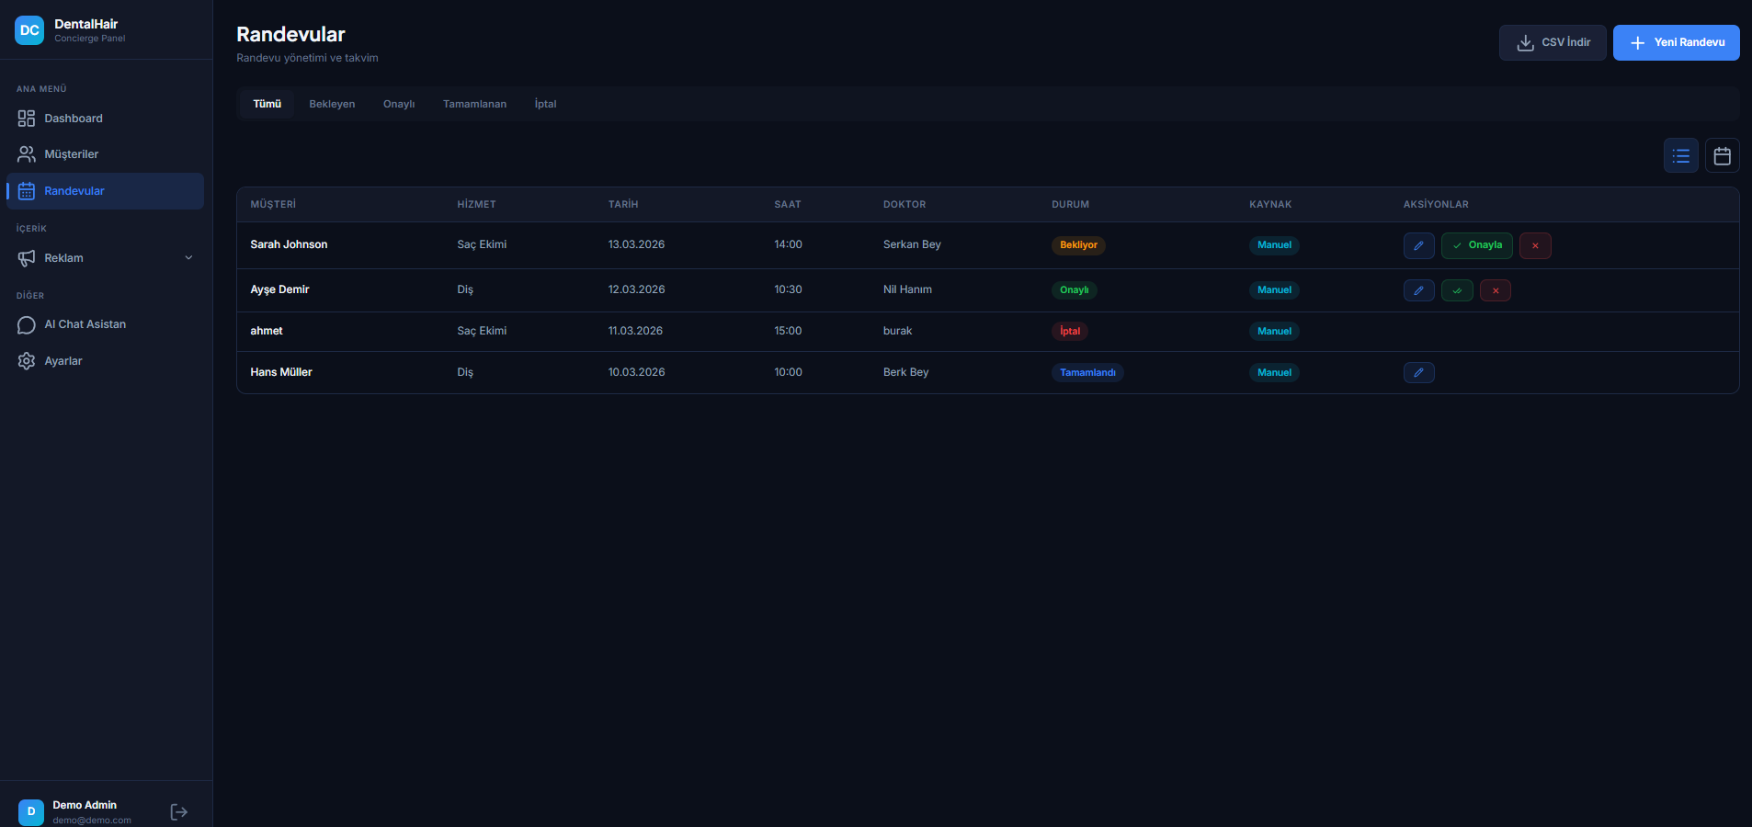Click the DentalHair DC logo icon
The height and width of the screenshot is (827, 1752).
tap(29, 30)
